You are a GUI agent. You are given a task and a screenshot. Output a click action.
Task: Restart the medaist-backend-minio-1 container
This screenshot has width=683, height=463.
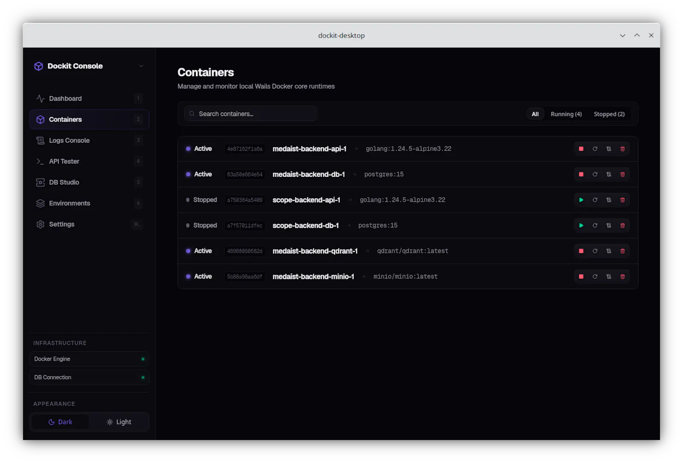point(595,277)
